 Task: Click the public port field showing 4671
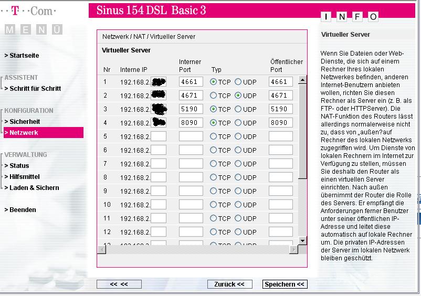coord(280,96)
